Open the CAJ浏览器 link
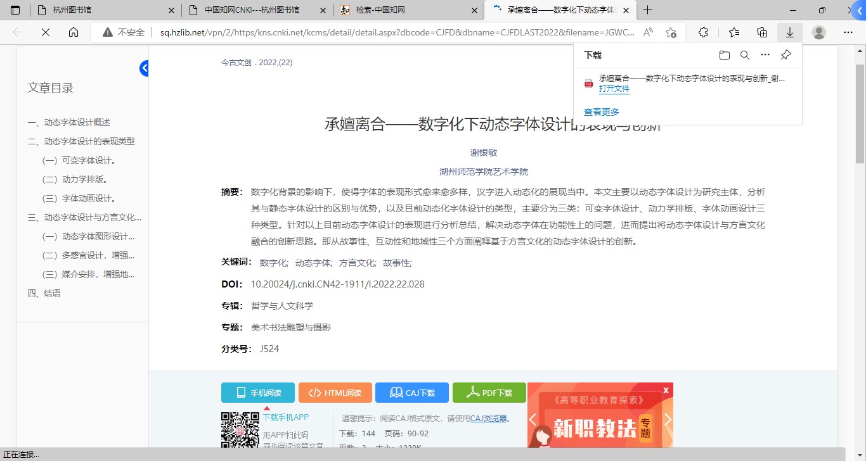The image size is (866, 461). click(488, 418)
